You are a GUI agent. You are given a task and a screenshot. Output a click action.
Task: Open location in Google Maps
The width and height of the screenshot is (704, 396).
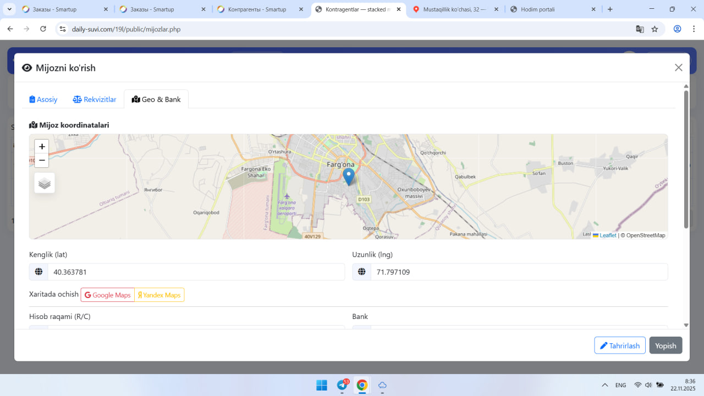(108, 295)
